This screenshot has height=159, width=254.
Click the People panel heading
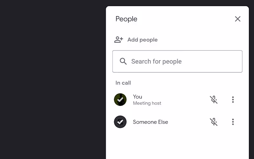point(126,19)
